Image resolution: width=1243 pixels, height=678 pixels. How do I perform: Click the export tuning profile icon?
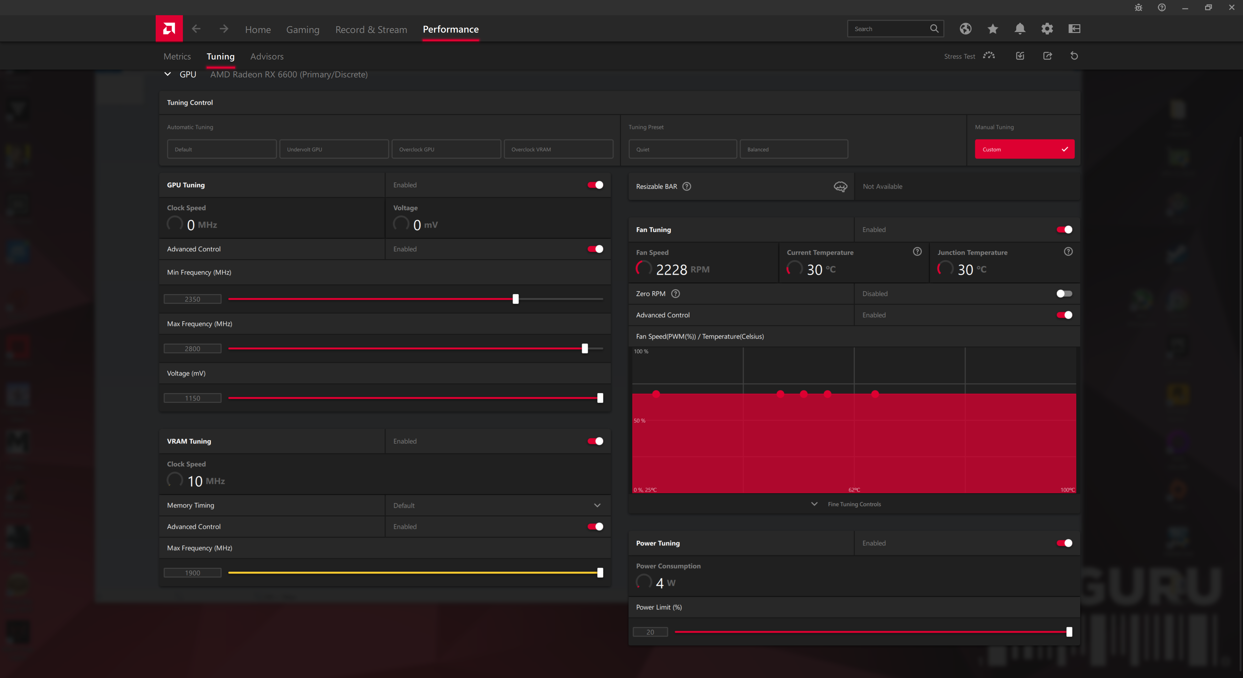point(1047,56)
